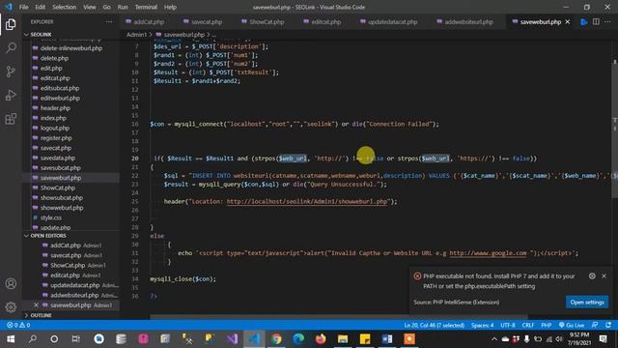Open editor More Actions ellipsis

(x=607, y=22)
